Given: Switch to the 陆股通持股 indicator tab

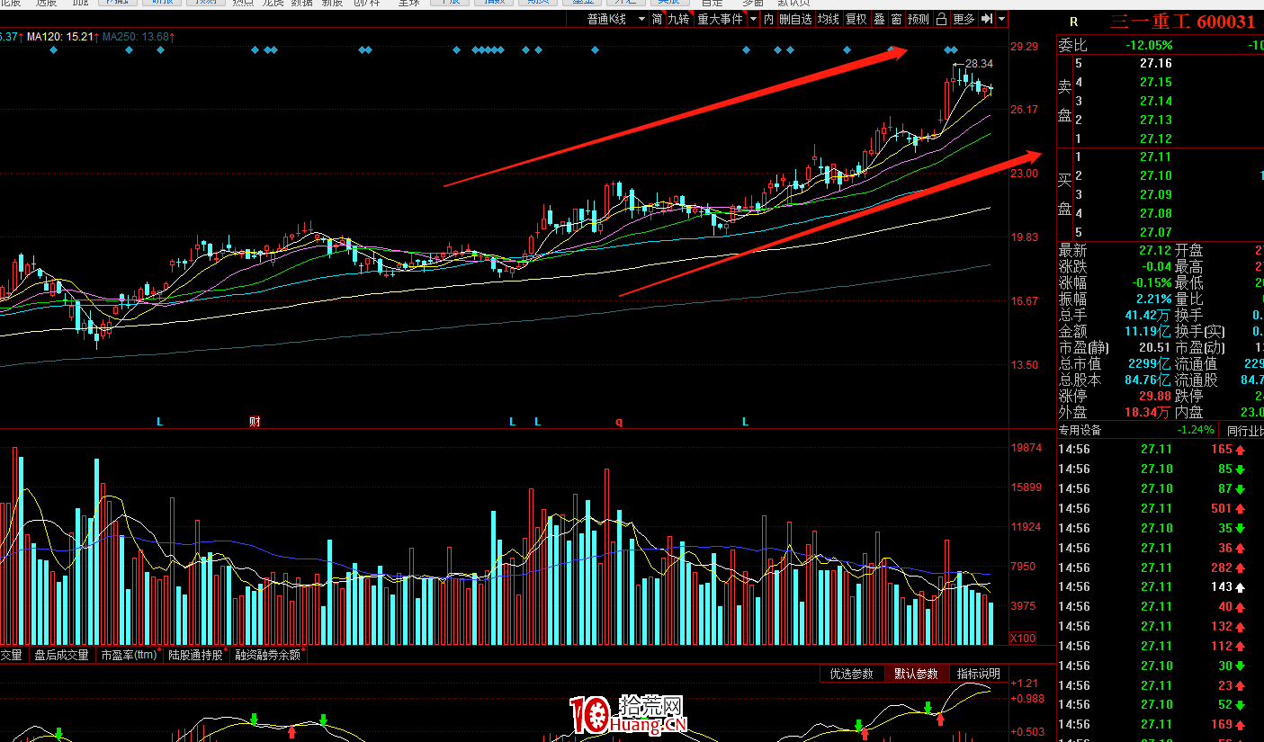Looking at the screenshot, I should pyautogui.click(x=196, y=655).
